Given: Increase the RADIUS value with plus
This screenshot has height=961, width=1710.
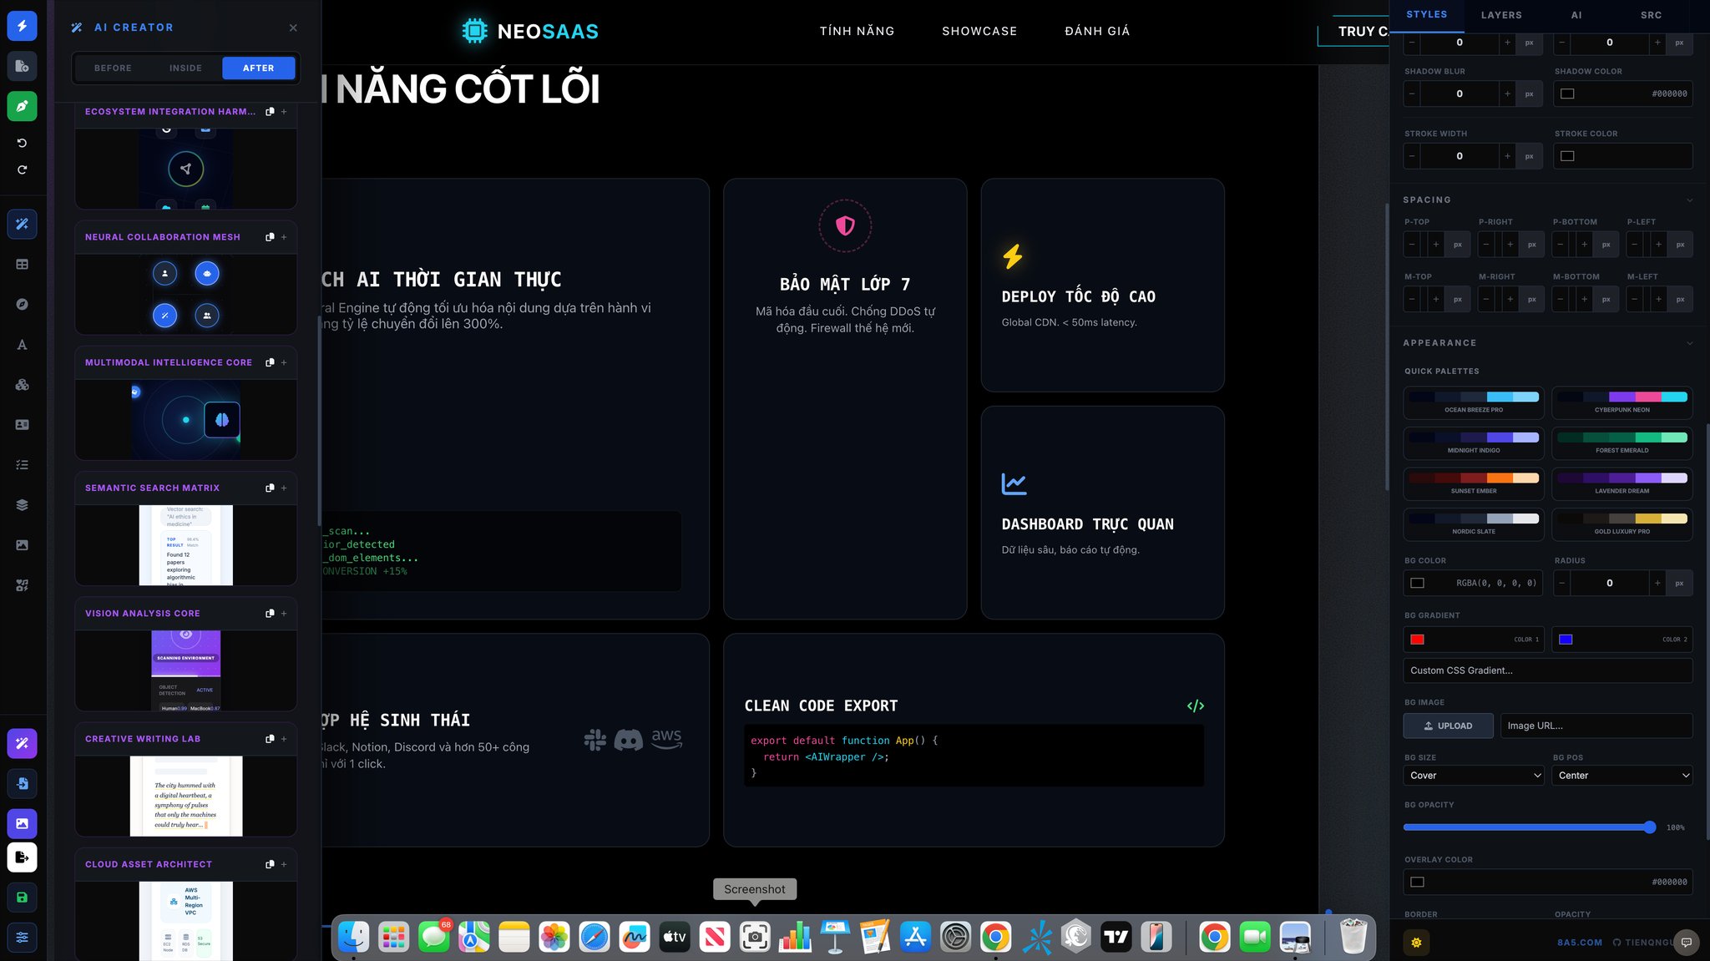Looking at the screenshot, I should point(1657,583).
